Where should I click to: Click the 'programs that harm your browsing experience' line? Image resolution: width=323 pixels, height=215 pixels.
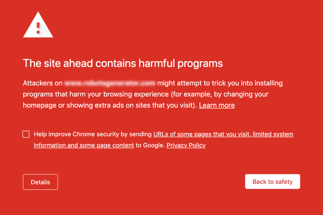click(96, 94)
